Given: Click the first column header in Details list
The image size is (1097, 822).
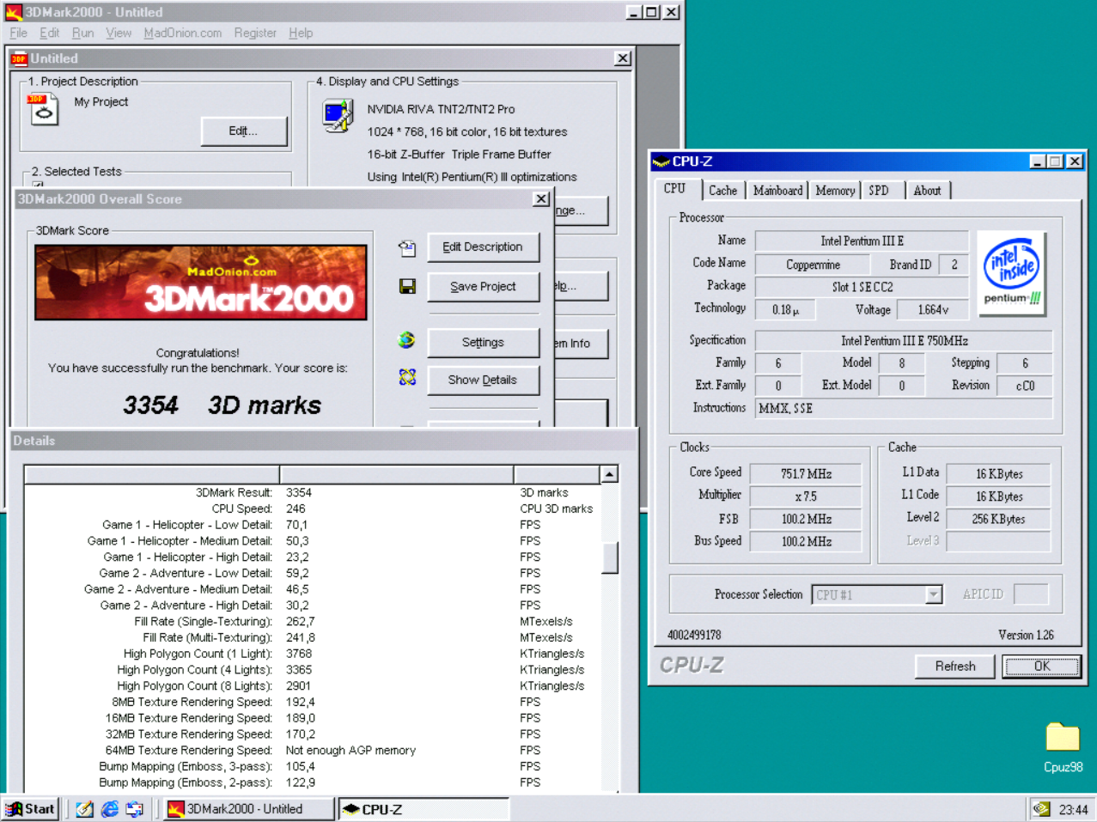Looking at the screenshot, I should tap(152, 474).
